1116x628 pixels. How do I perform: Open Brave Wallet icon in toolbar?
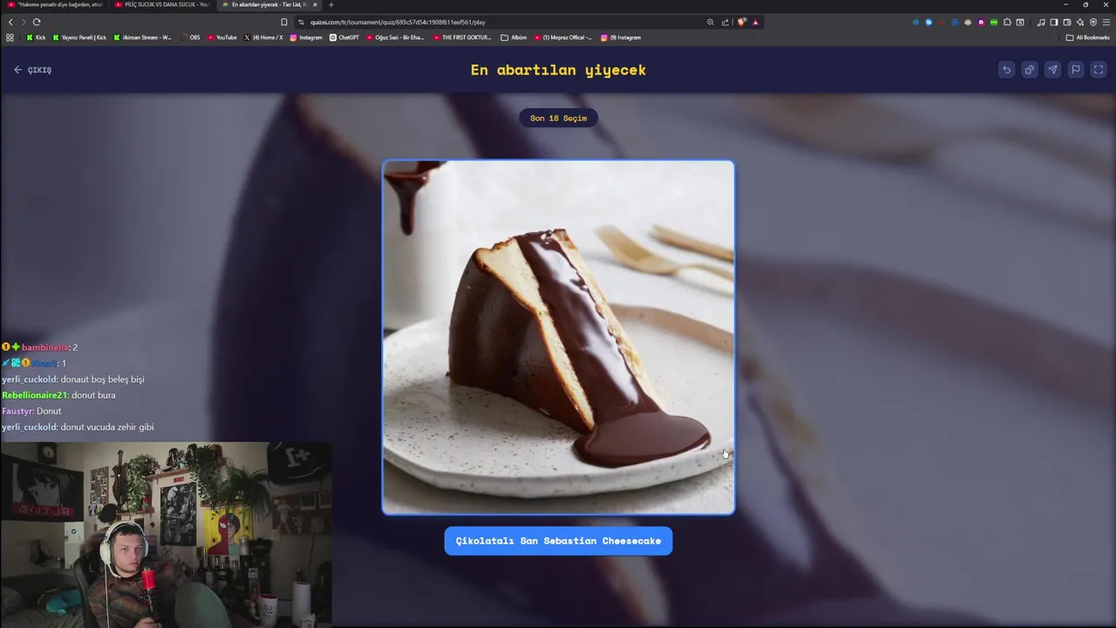1066,22
